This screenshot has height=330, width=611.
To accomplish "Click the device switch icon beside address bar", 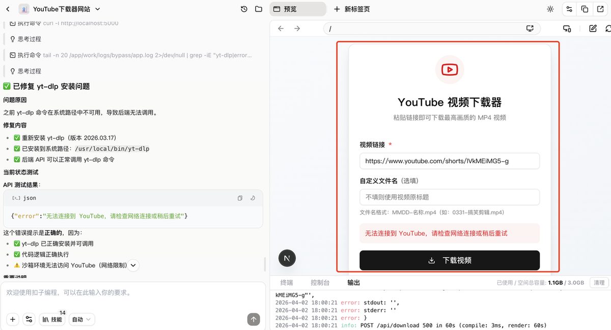I will click(x=567, y=28).
